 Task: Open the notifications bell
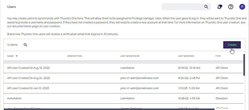[x=219, y=7]
